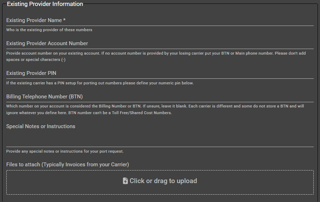Screen dimensions: 320x202
Task: Click the 'spaces or special characters (-)' hint line
Action: [36, 60]
